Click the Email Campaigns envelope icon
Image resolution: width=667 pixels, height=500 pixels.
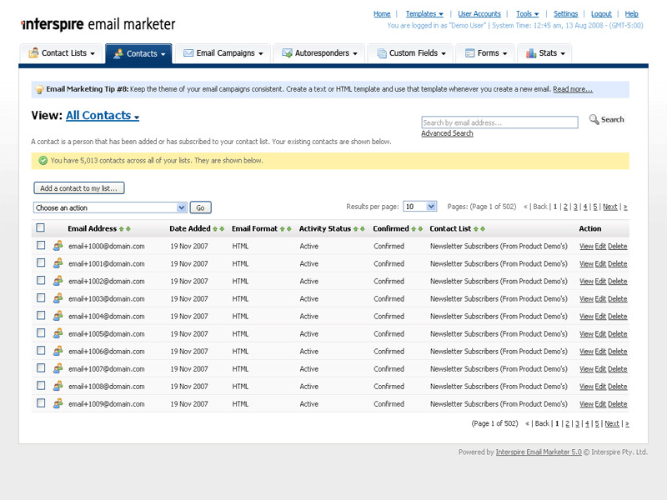point(188,53)
